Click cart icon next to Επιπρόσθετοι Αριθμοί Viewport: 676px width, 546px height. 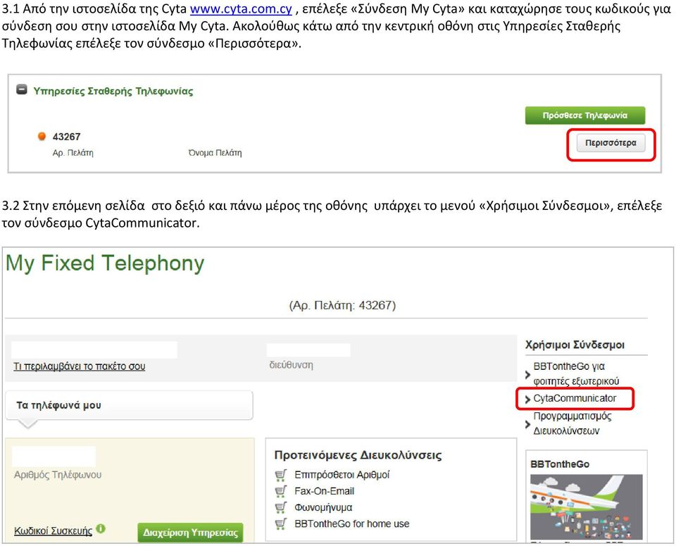coord(281,476)
